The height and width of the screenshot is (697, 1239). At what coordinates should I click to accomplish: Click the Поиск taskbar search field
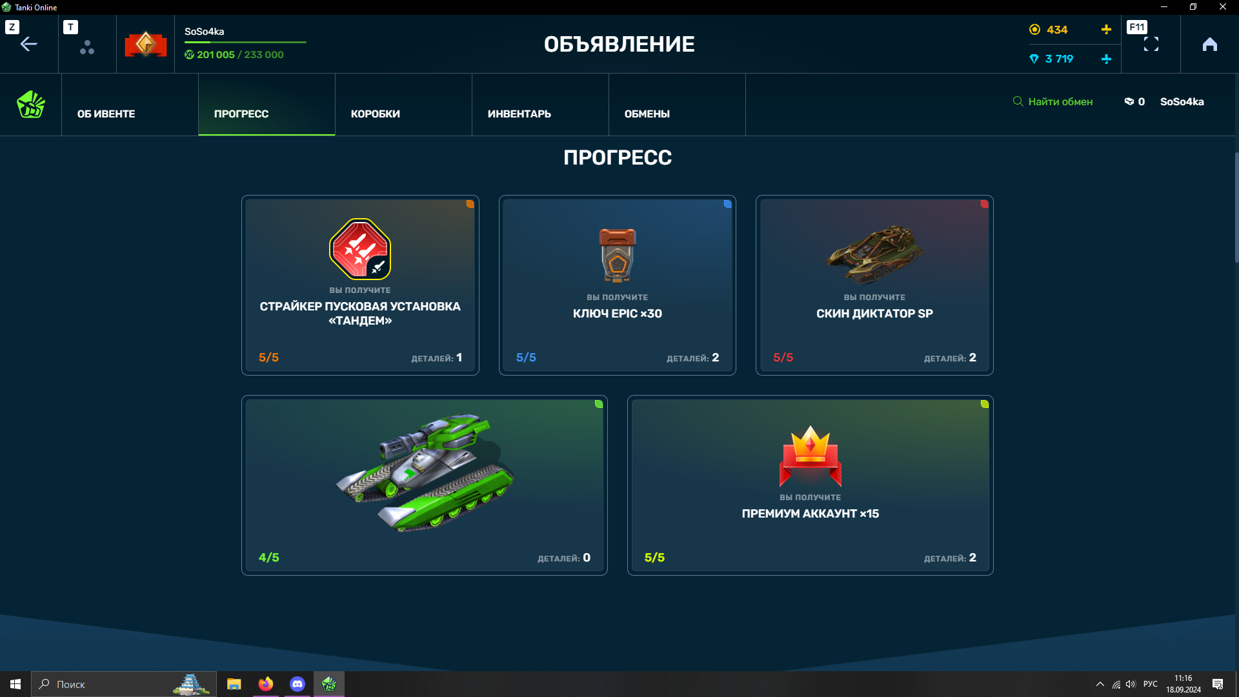pyautogui.click(x=124, y=684)
